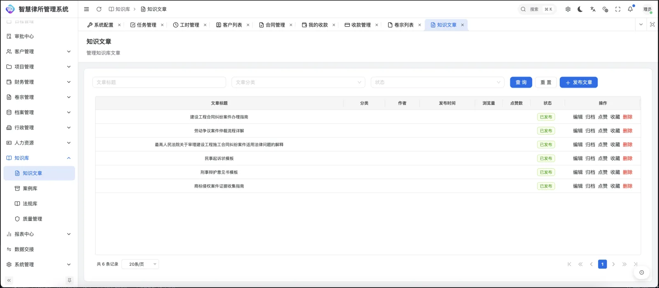659x288 pixels.
Task: Delete the 最高人民法院 interpretation article
Action: click(627, 144)
